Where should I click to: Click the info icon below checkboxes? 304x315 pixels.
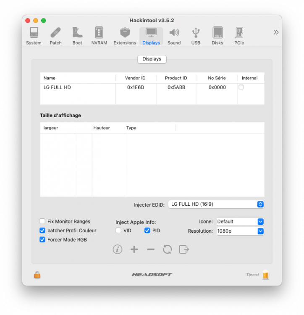coord(118,249)
